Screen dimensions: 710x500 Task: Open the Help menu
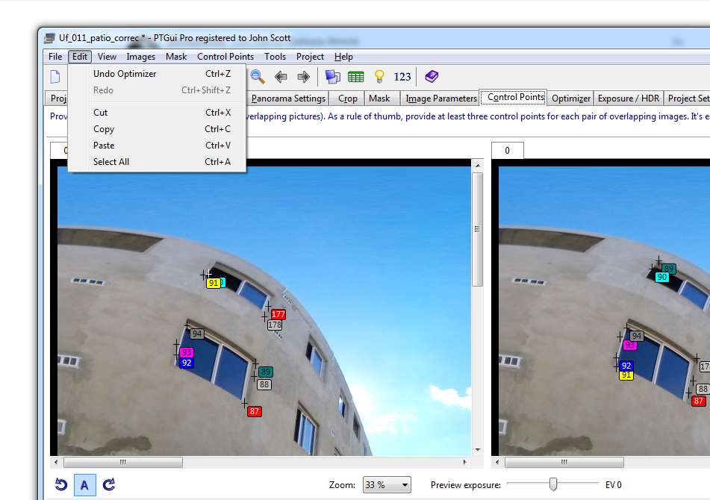343,57
